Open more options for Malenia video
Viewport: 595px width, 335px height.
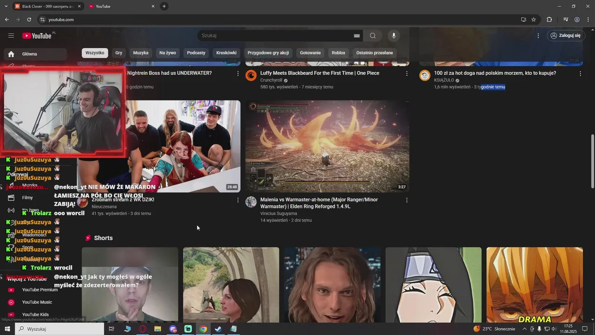(407, 200)
